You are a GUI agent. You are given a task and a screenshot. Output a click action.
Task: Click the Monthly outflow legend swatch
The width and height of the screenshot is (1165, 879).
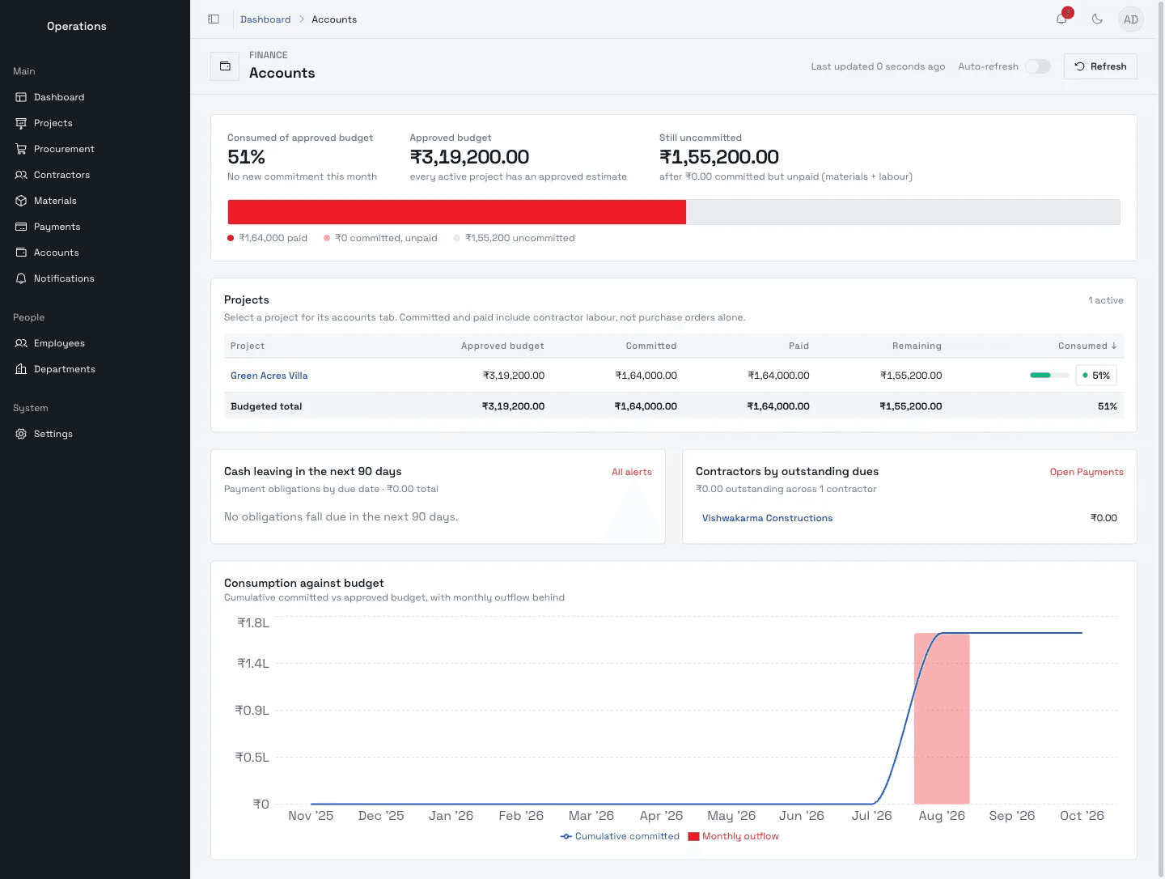[693, 837]
